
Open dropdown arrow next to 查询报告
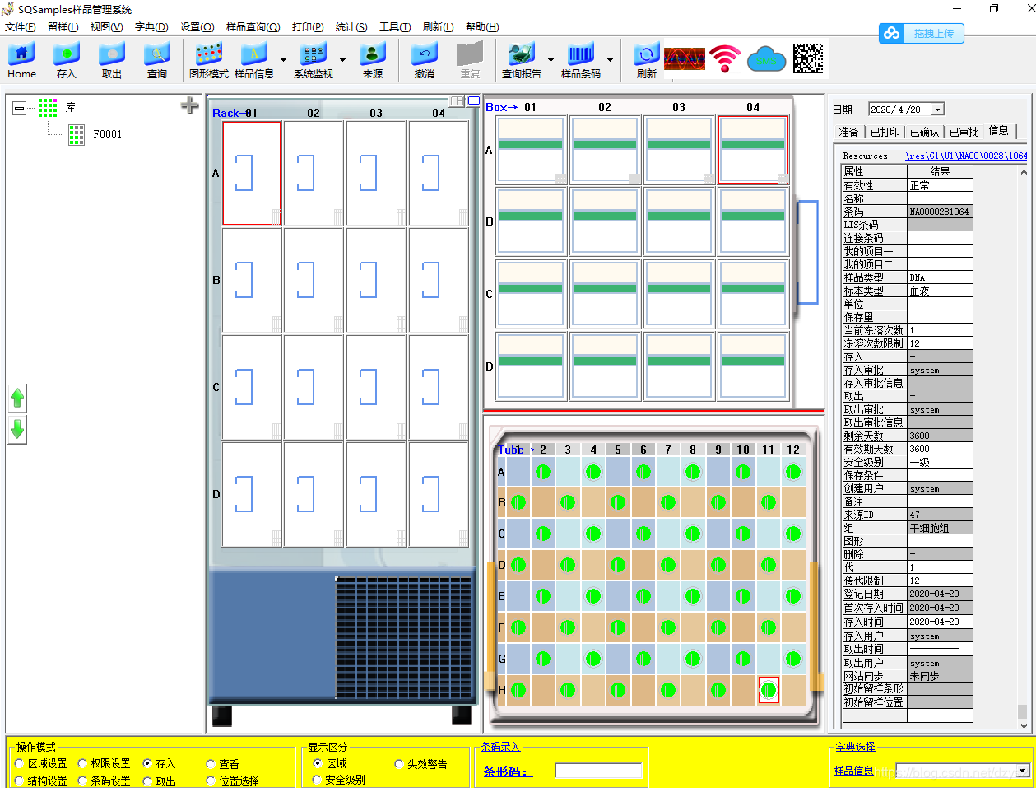coord(551,59)
